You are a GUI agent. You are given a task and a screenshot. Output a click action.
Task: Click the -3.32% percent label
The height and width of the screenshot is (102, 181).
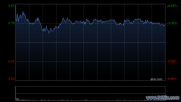coord(172,61)
